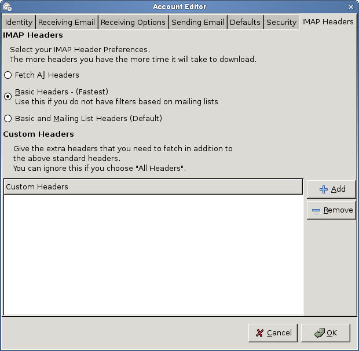Switch to the Identity tab
The width and height of the screenshot is (359, 351).
pos(19,22)
